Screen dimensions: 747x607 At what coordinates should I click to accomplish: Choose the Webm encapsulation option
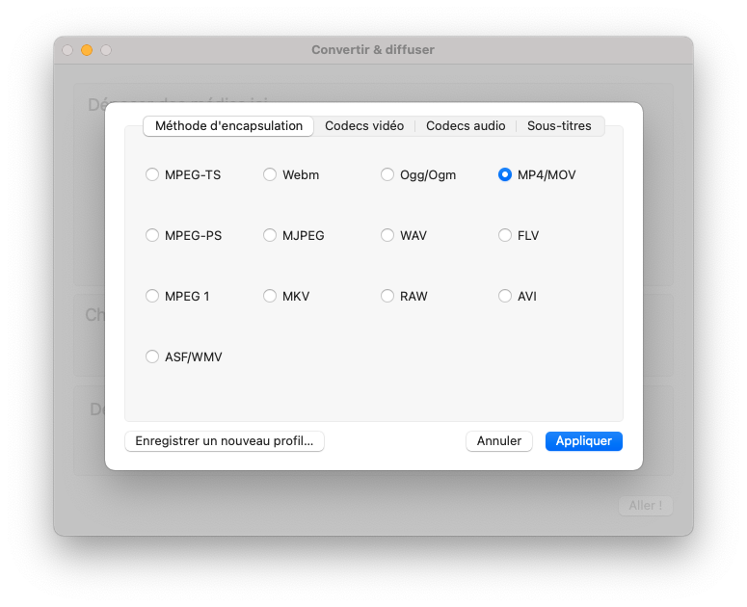270,174
